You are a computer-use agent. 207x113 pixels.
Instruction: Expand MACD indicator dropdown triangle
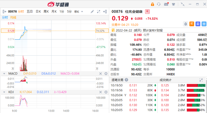click(4, 74)
